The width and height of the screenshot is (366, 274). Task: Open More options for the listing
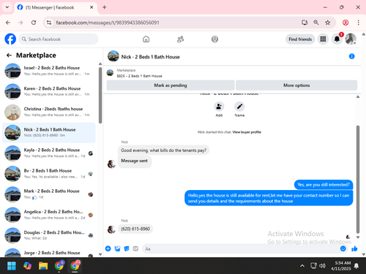tap(296, 85)
